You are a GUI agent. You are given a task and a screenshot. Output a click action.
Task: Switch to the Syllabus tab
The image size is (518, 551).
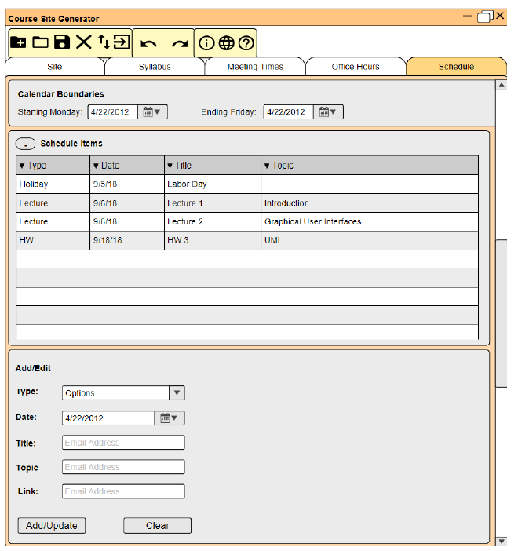pos(155,67)
